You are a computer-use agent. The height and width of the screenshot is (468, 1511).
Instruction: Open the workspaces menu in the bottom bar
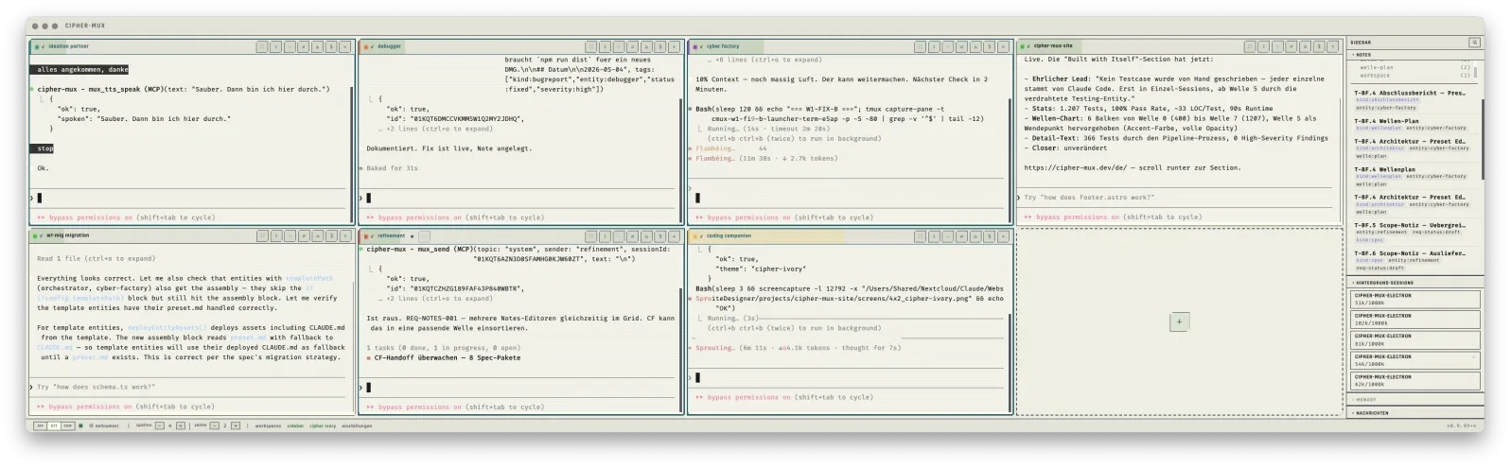pyautogui.click(x=268, y=425)
